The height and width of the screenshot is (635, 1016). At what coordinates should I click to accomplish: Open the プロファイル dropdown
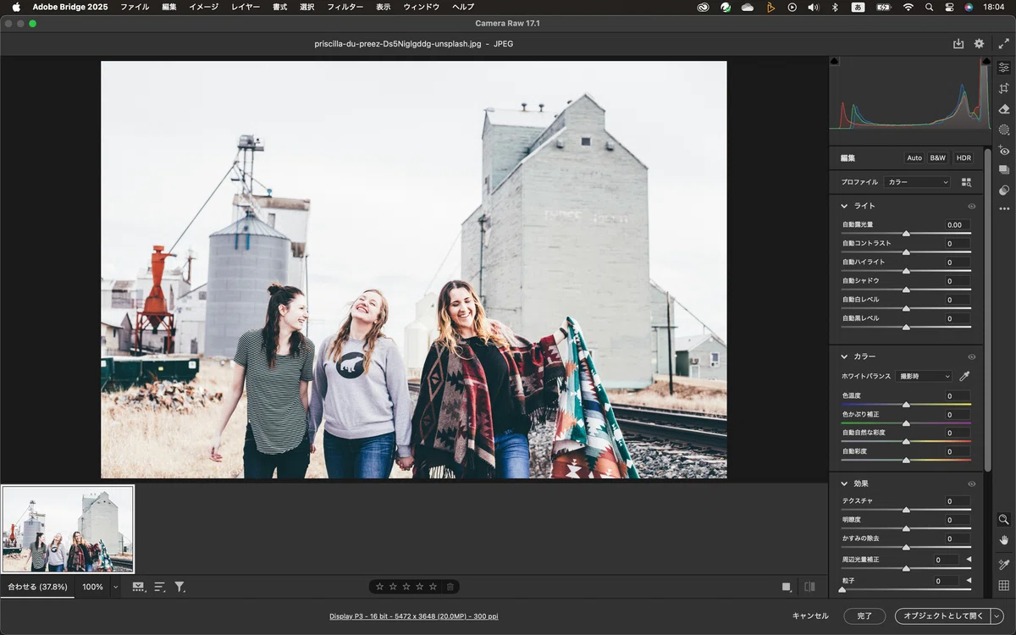click(919, 182)
